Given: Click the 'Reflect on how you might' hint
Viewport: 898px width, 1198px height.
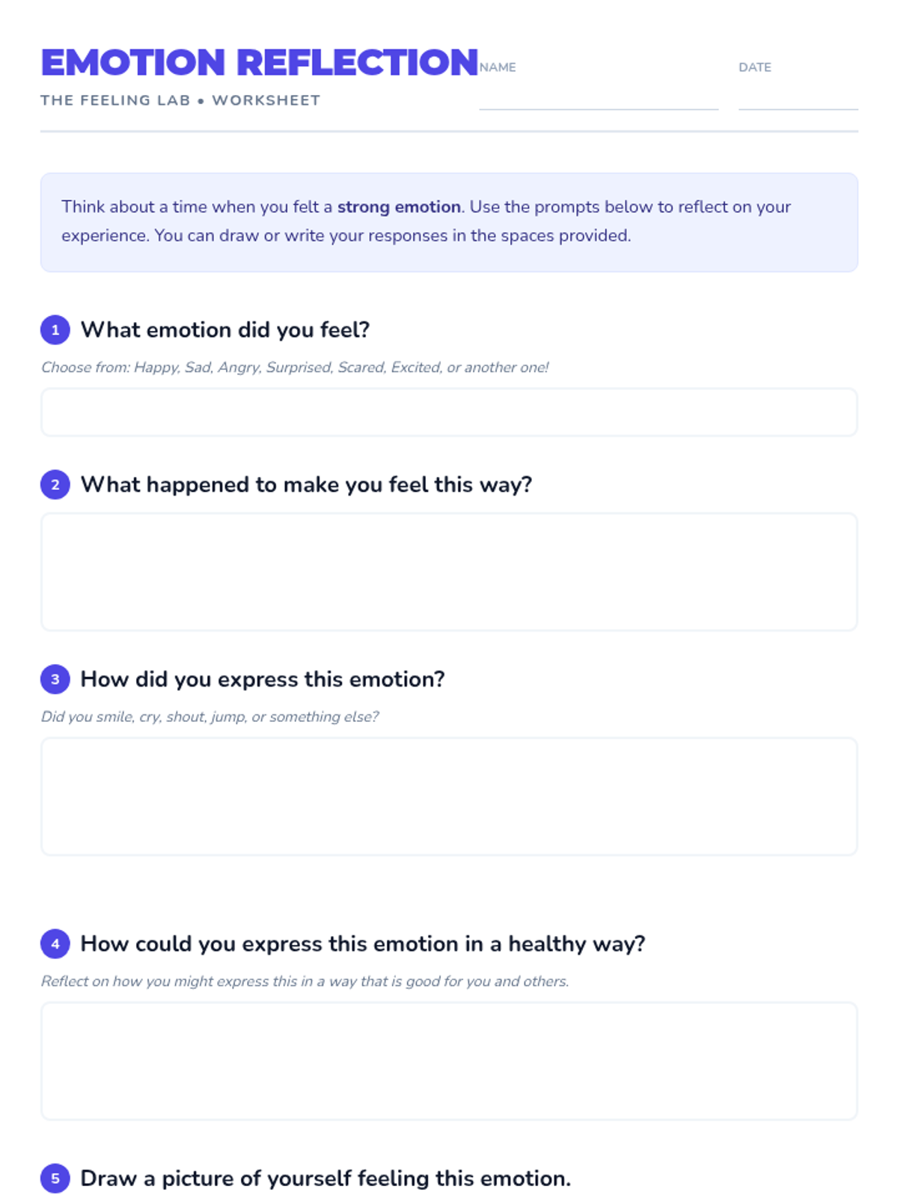Looking at the screenshot, I should coord(305,982).
